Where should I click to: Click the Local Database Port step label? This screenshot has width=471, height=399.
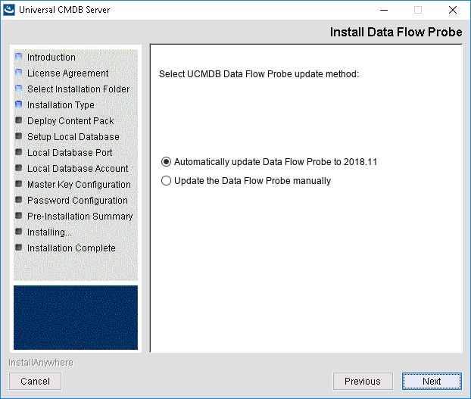70,153
